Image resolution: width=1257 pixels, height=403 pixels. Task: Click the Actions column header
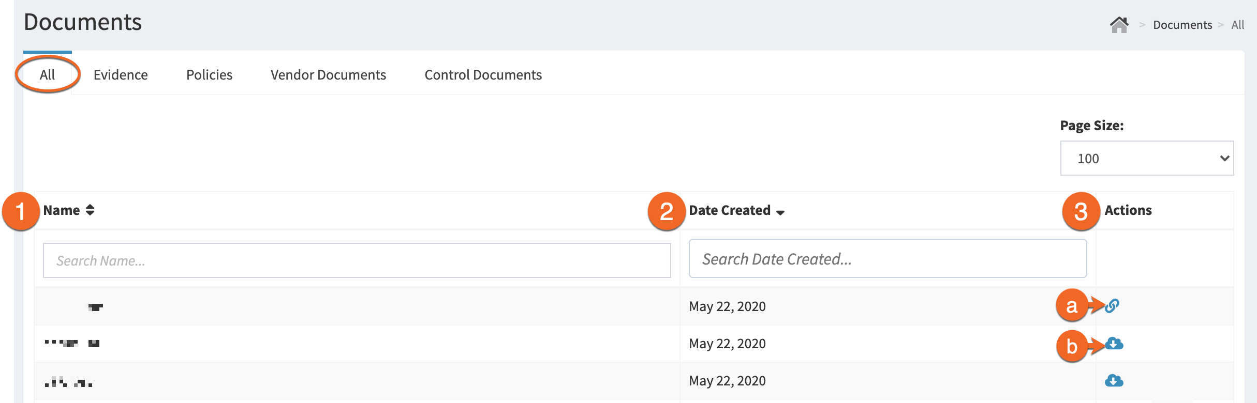[1128, 210]
